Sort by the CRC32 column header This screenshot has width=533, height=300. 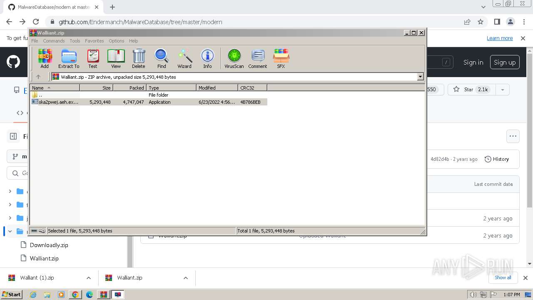coord(252,88)
